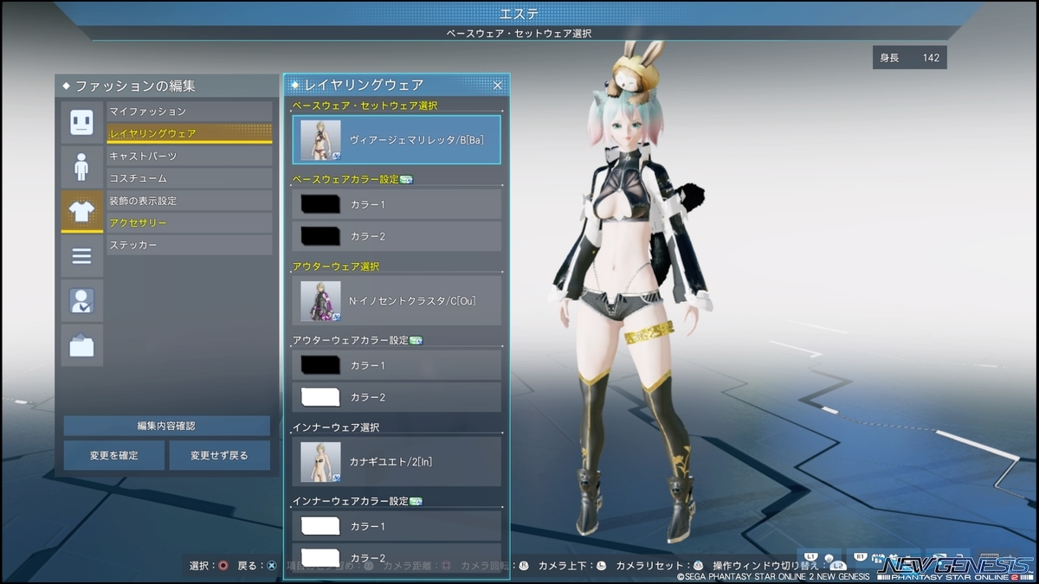This screenshot has width=1039, height=584.
Task: Select base wear ヴィアージェマリレッタ/B[Ba]
Action: pos(397,139)
